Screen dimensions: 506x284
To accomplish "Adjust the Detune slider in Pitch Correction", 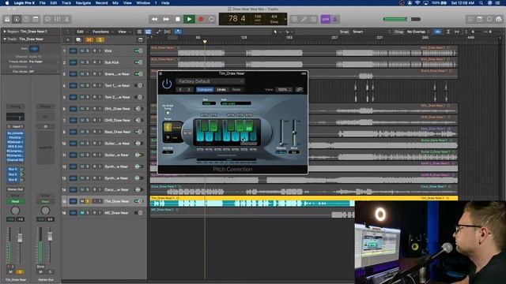I will pos(294,133).
